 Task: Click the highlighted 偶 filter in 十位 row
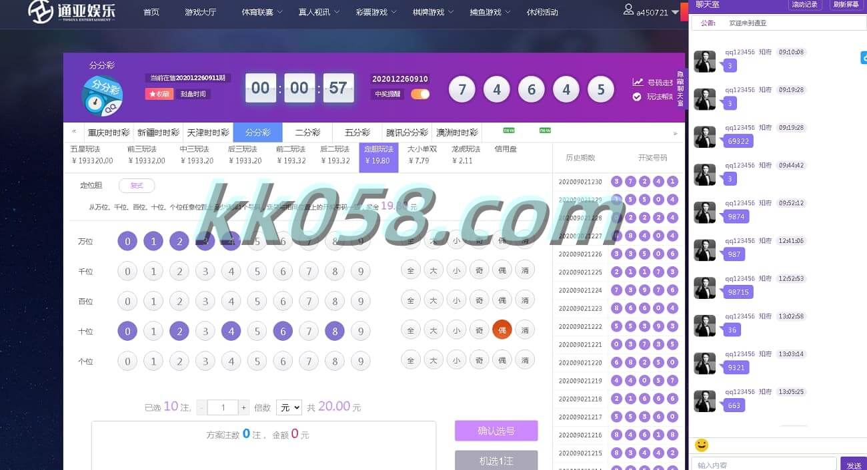click(x=502, y=330)
